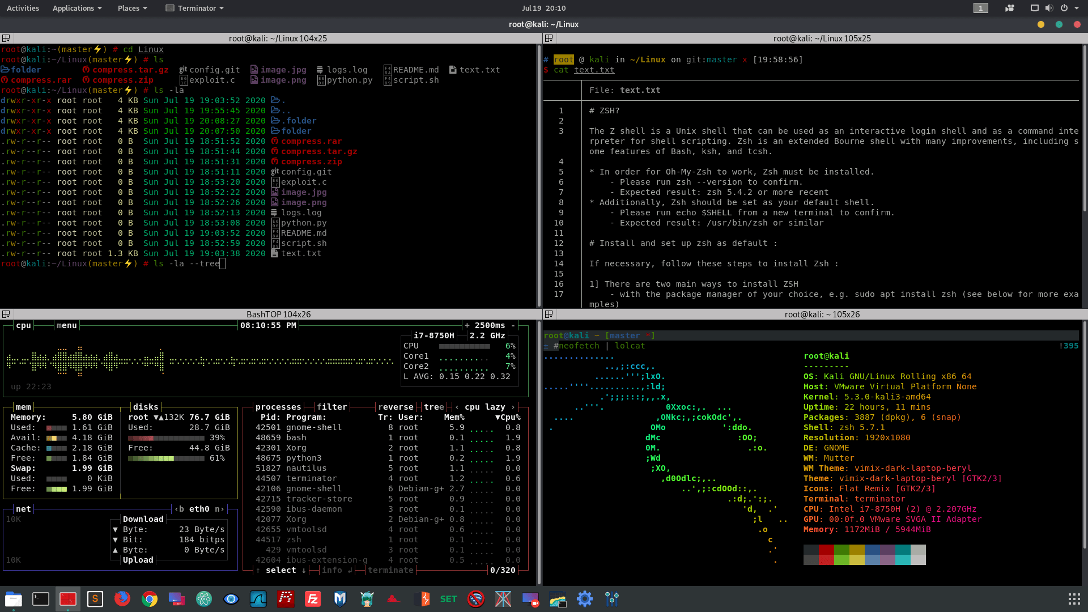Open the Applications menu
The image size is (1088, 612).
[x=73, y=8]
